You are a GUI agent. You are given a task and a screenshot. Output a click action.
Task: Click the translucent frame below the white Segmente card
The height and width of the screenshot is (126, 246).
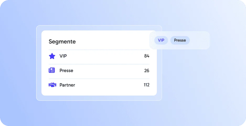tap(99, 98)
